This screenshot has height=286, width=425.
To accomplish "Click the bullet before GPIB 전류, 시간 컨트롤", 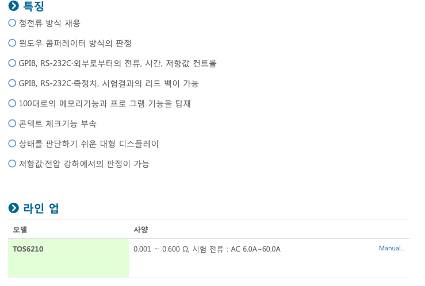I will click(x=12, y=63).
